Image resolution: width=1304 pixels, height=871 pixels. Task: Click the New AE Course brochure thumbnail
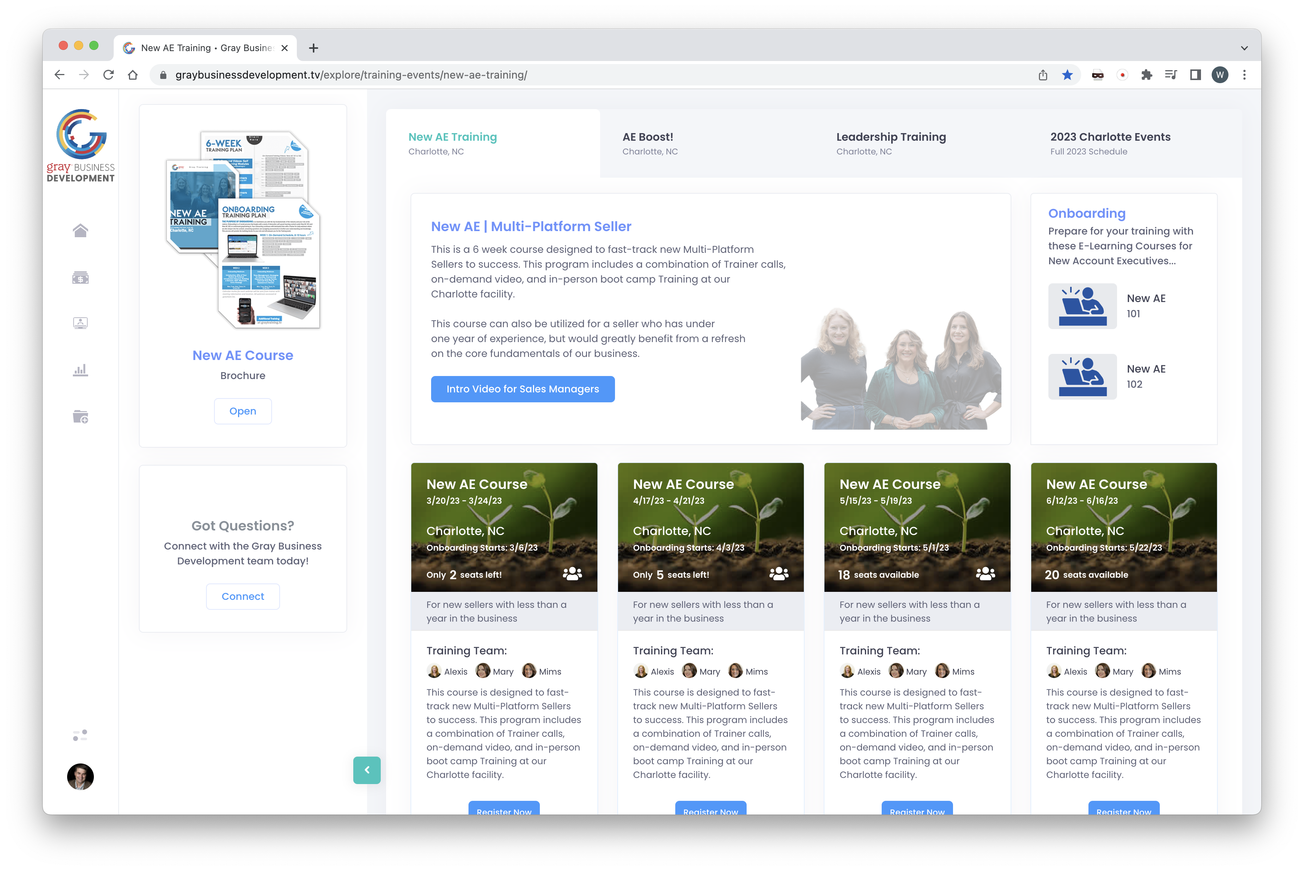tap(243, 230)
